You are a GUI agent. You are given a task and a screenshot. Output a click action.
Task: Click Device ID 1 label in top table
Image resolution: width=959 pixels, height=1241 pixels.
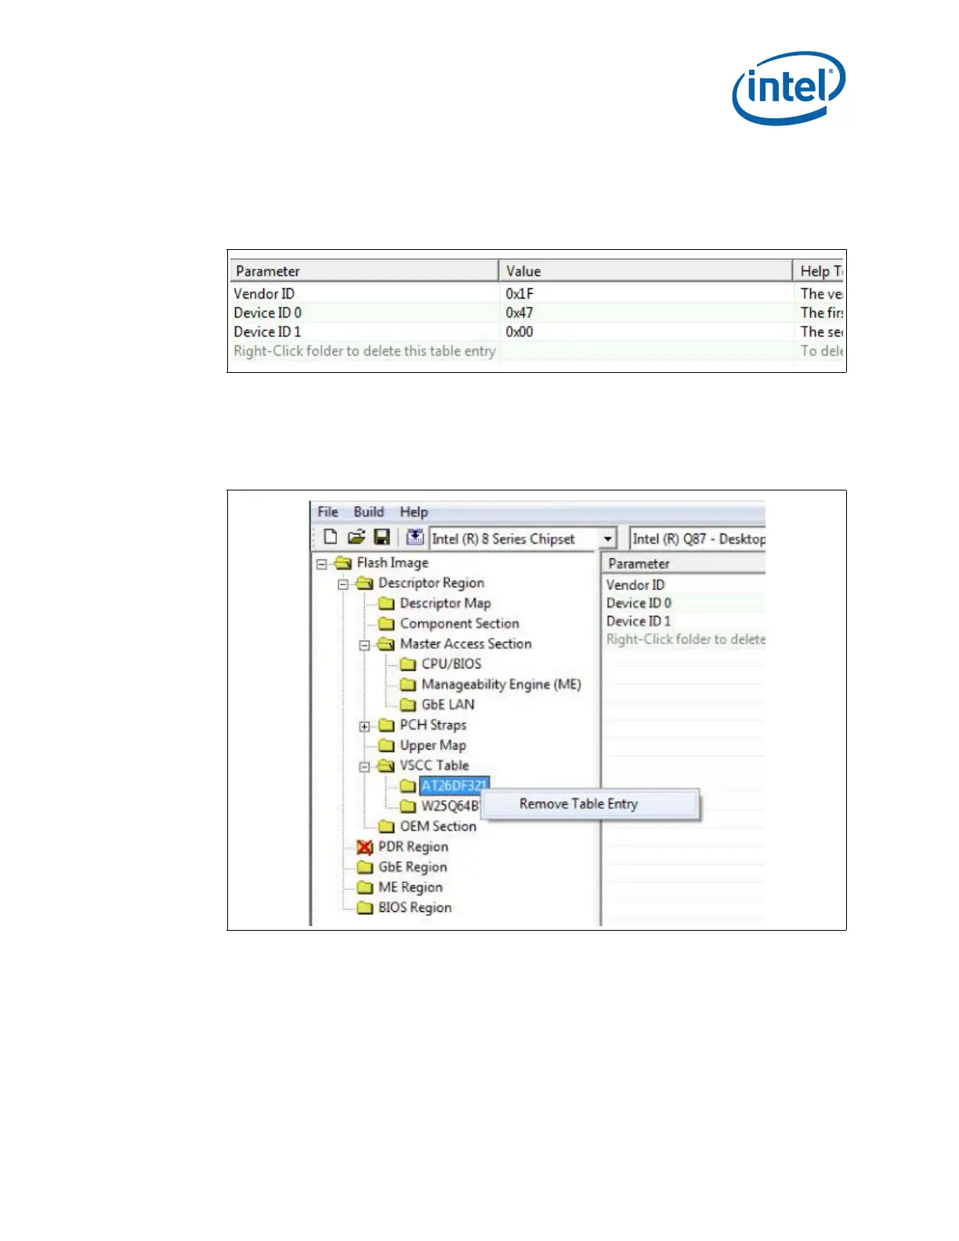(267, 332)
